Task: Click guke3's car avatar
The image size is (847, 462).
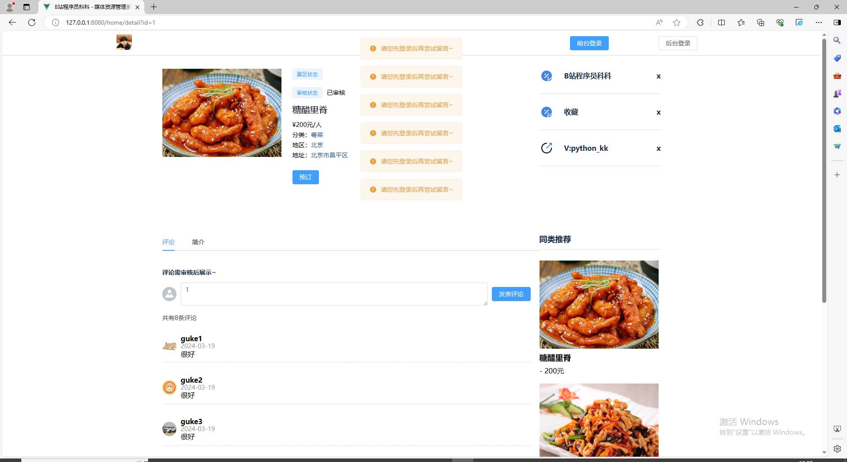Action: pyautogui.click(x=169, y=429)
